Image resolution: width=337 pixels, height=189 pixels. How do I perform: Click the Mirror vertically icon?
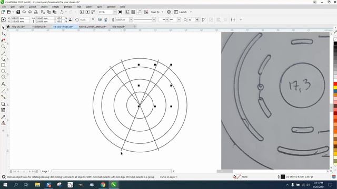tap(105, 19)
